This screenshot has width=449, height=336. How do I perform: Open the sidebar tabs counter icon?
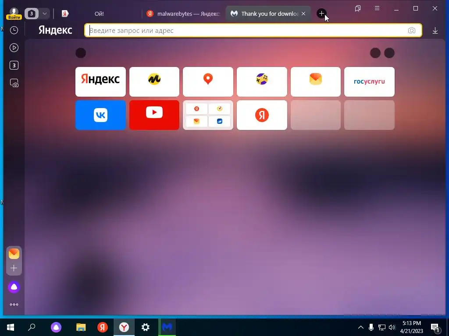click(14, 66)
